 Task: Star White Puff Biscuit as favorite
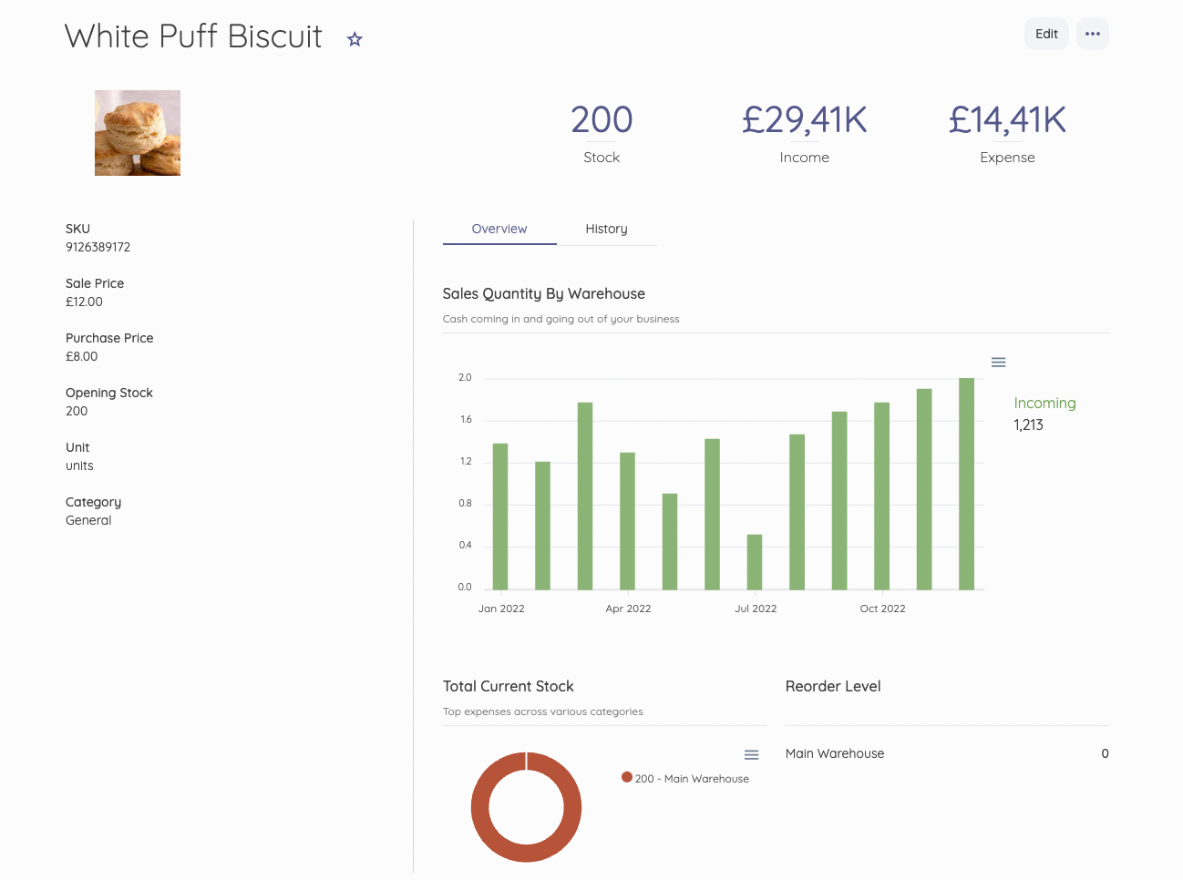click(x=355, y=39)
